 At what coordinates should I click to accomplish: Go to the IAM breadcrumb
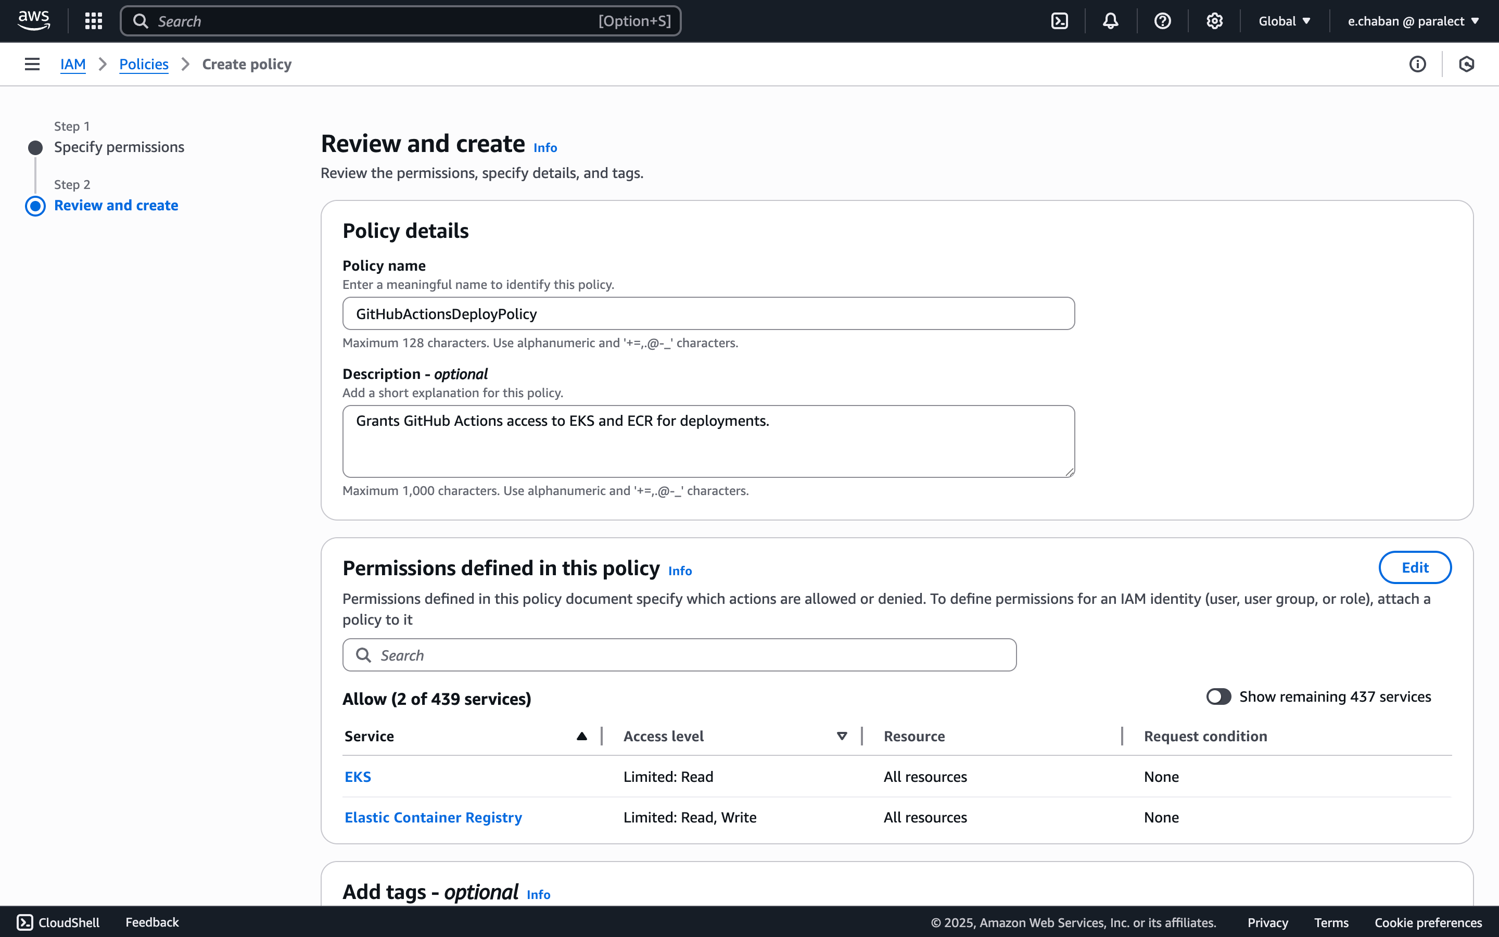72,64
